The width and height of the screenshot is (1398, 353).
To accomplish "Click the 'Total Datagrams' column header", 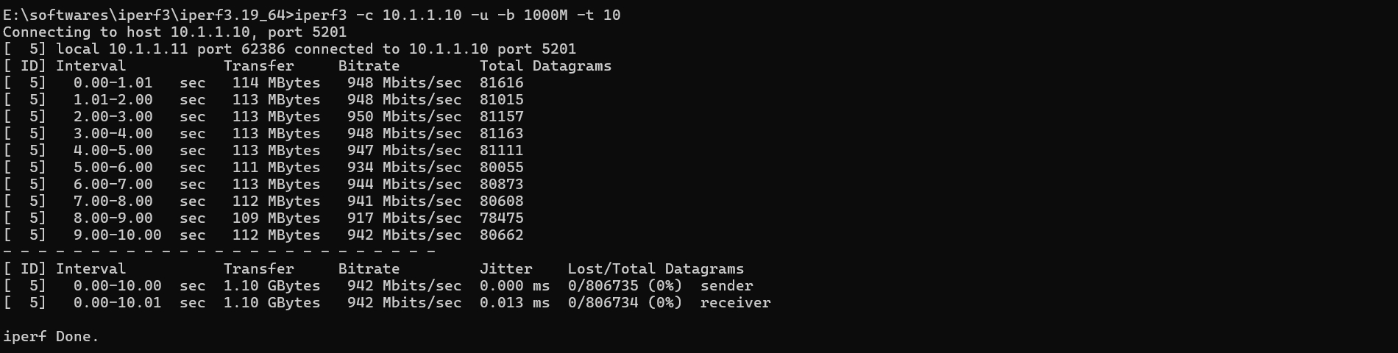I will click(545, 65).
